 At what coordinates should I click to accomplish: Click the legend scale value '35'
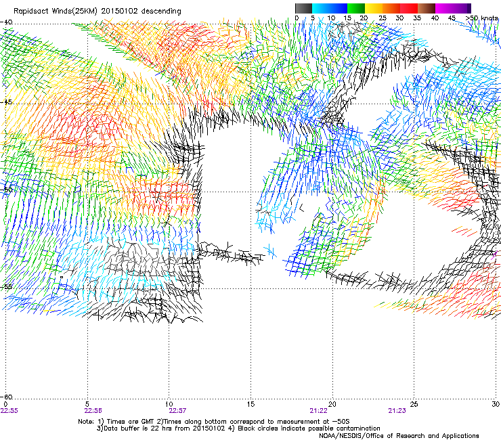[417, 18]
